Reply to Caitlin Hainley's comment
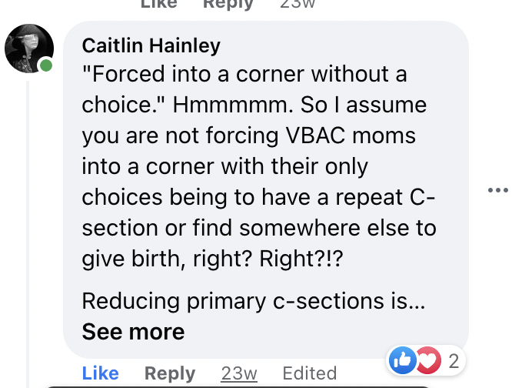The image size is (512, 388). click(170, 373)
